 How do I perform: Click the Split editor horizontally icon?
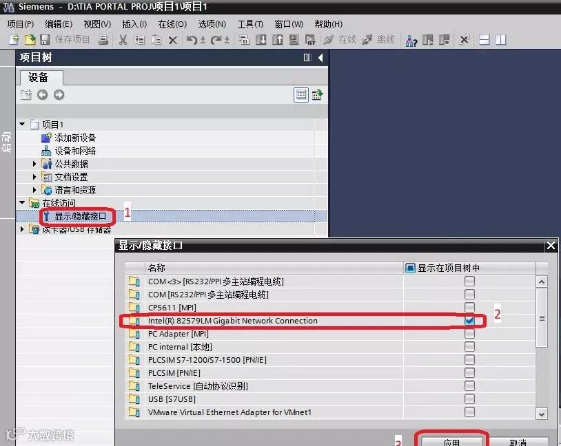pos(484,40)
